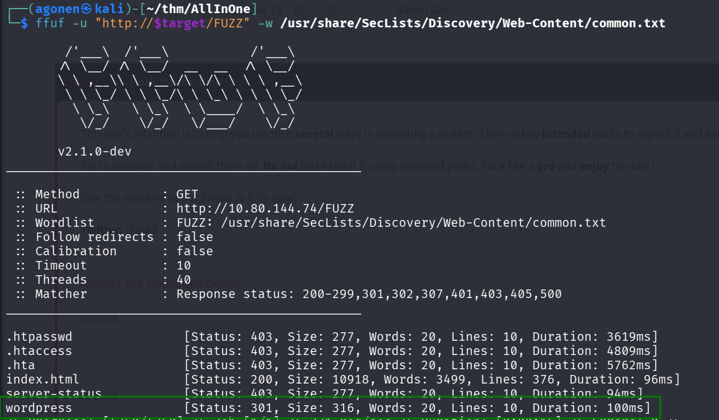719x420 pixels.
Task: Click the v2.1.0-dev version text
Action: [95, 152]
